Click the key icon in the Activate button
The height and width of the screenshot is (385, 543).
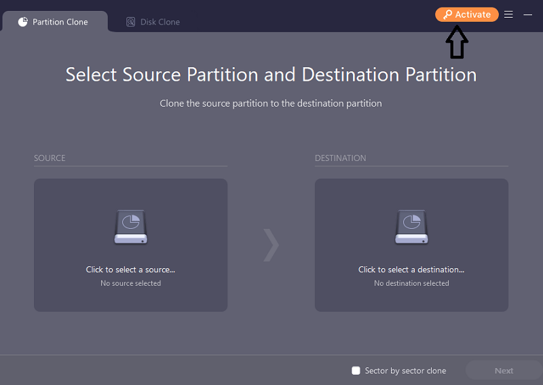[448, 14]
